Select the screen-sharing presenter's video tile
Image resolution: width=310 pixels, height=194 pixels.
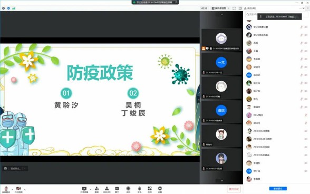[x=221, y=40]
